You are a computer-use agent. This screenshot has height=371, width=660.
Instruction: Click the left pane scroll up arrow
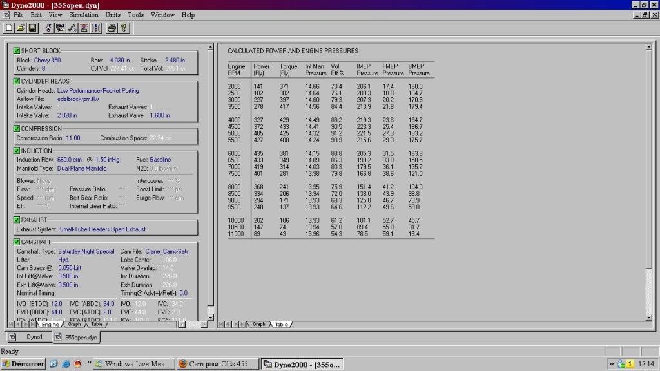tap(211, 47)
